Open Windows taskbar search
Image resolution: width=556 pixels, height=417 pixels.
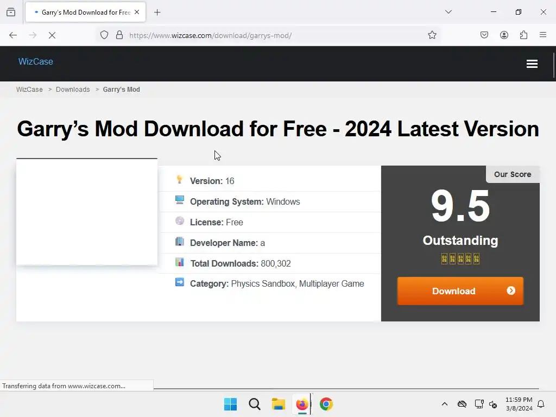pos(255,404)
